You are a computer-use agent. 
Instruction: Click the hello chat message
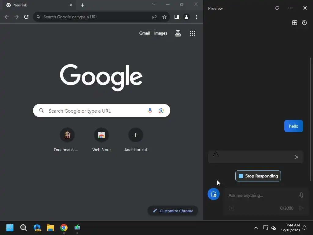294,126
